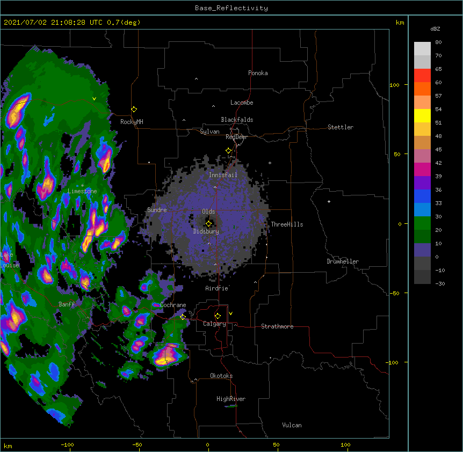Click the Cochrane town label

click(173, 305)
